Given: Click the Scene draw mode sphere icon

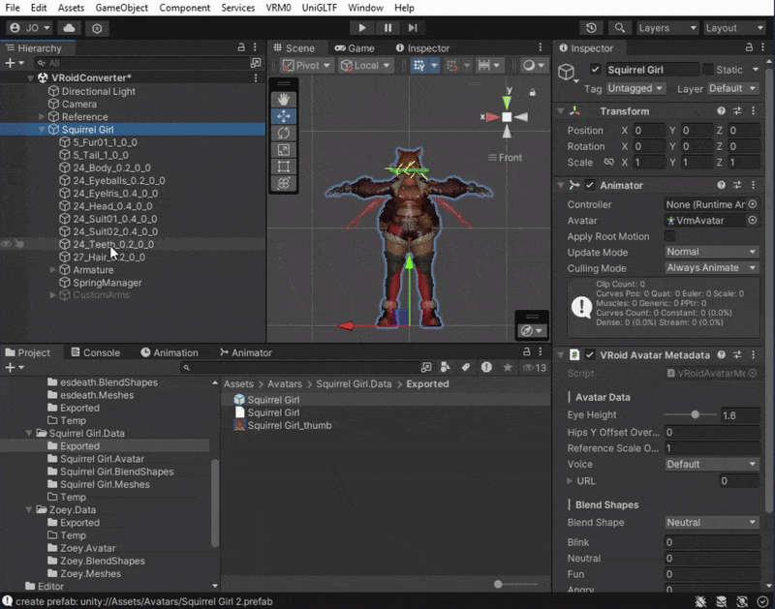Looking at the screenshot, I should coord(529,65).
